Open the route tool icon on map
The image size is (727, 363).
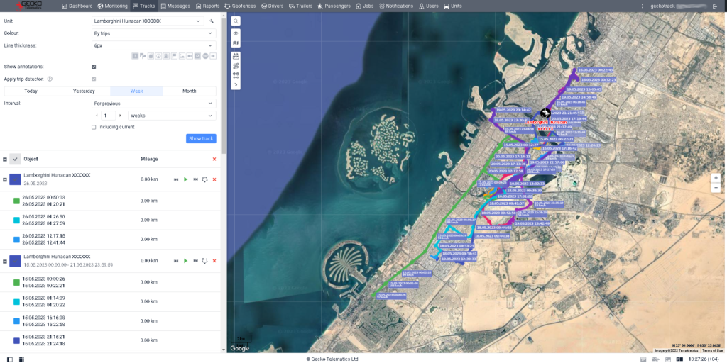(x=236, y=65)
